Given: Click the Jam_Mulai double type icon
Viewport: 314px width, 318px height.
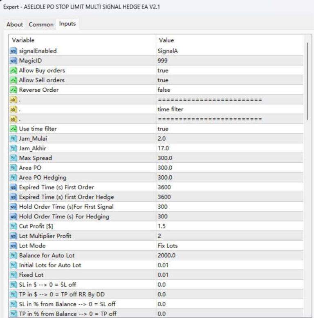Looking at the screenshot, I should pos(13,139).
